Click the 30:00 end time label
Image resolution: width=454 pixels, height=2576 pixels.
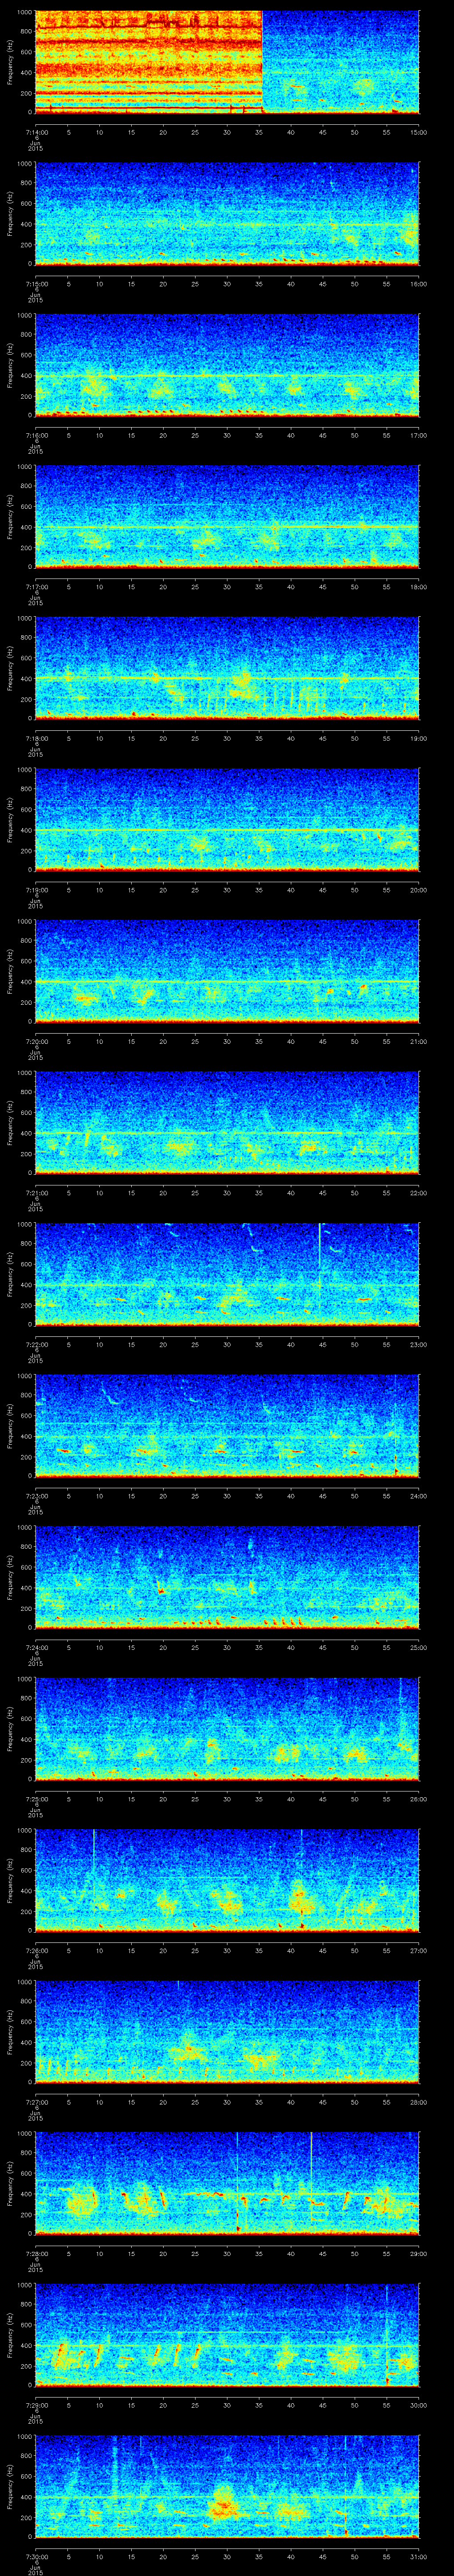[418, 2405]
